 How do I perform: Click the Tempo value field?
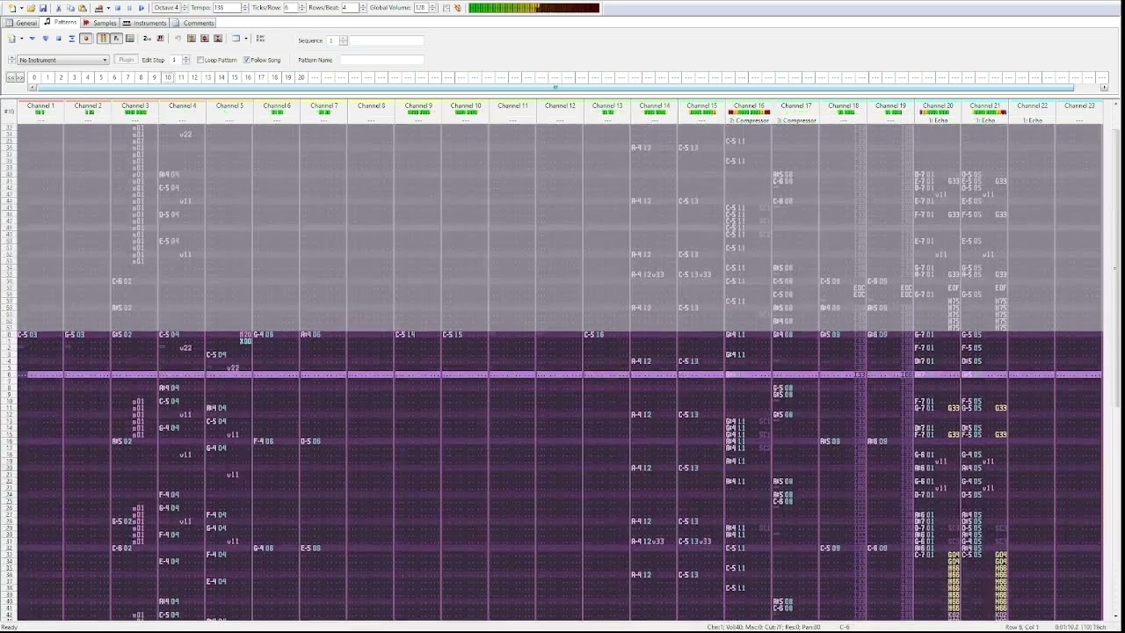[x=227, y=8]
